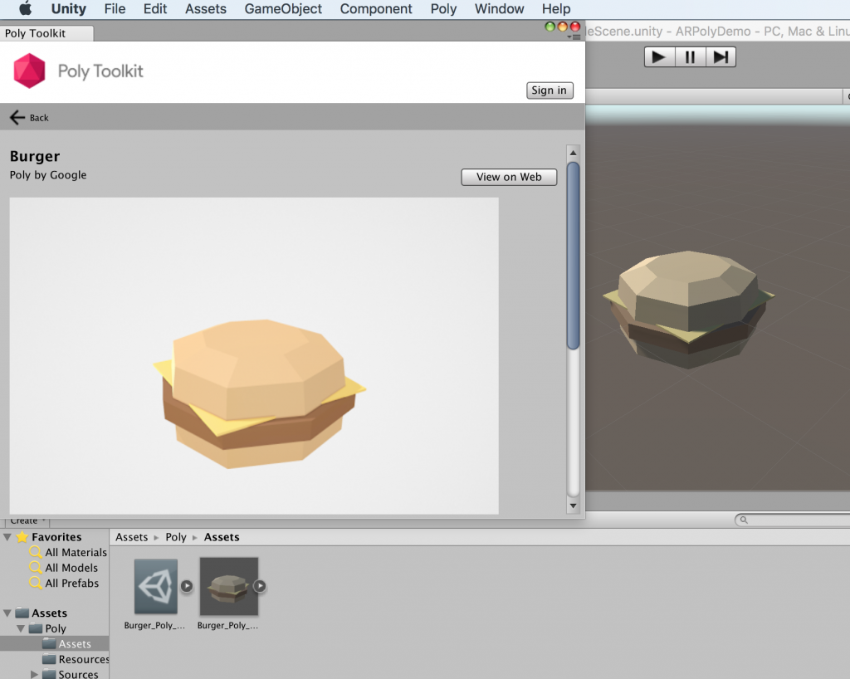
Task: Click the View on Web button
Action: (x=509, y=177)
